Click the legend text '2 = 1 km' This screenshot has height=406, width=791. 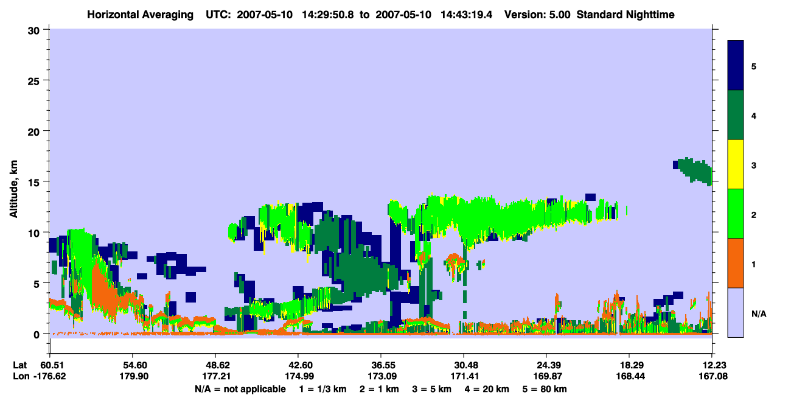380,389
